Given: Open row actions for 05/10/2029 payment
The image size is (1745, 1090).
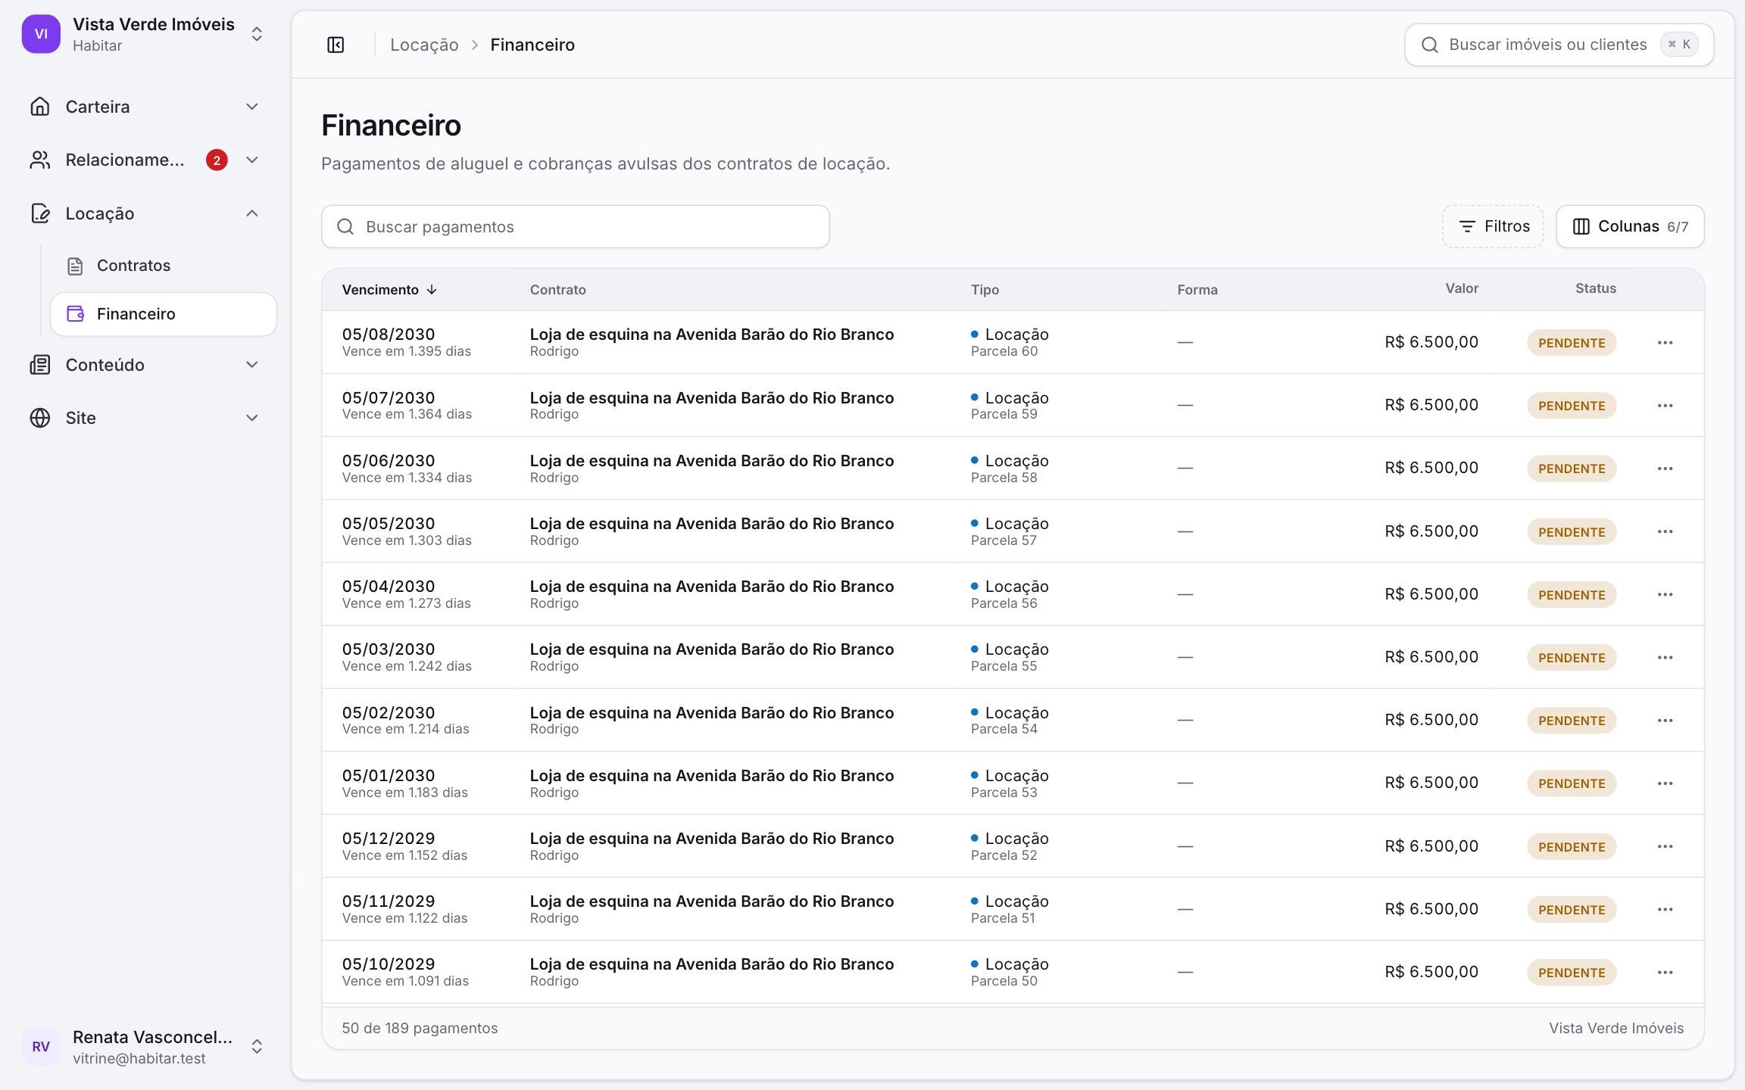Looking at the screenshot, I should coord(1665,972).
